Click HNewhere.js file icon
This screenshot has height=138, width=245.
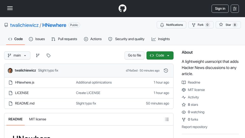point(10,83)
